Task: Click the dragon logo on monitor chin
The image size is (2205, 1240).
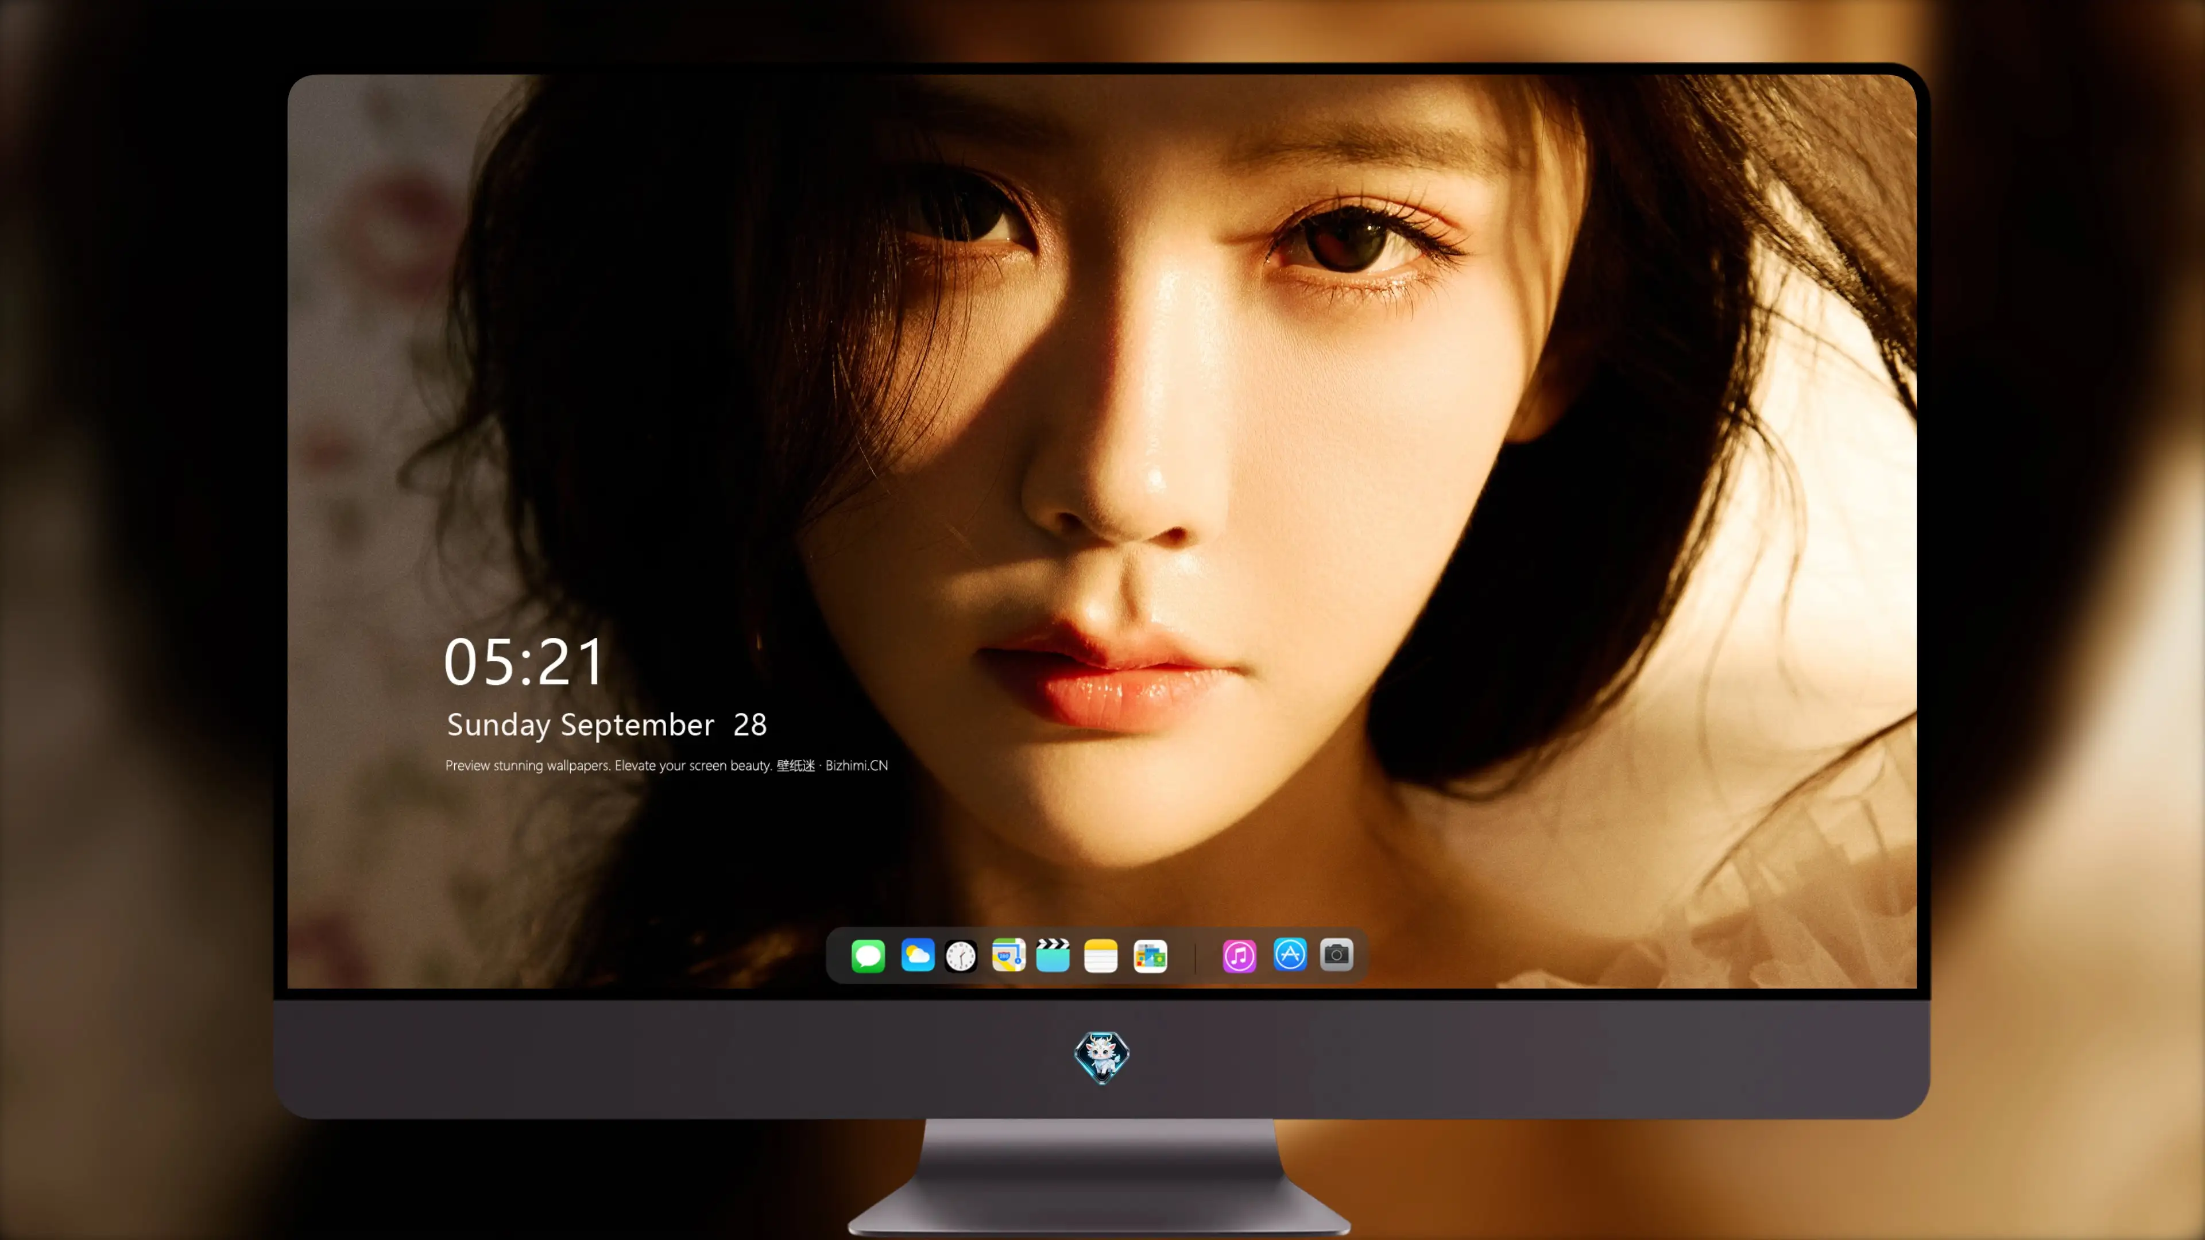Action: click(1102, 1057)
